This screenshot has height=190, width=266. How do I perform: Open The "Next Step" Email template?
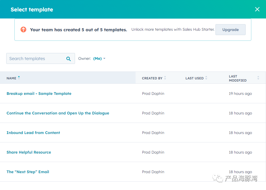(x=28, y=172)
